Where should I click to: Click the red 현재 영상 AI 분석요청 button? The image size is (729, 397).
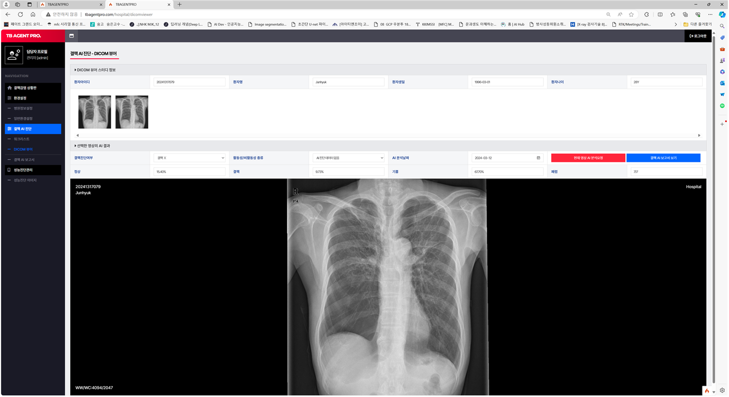tap(588, 158)
